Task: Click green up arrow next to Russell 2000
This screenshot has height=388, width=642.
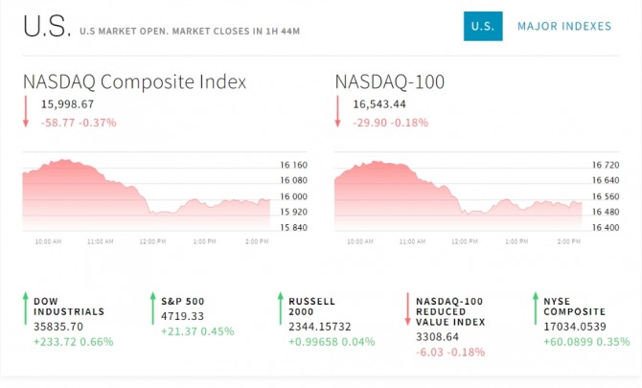Action: (280, 309)
